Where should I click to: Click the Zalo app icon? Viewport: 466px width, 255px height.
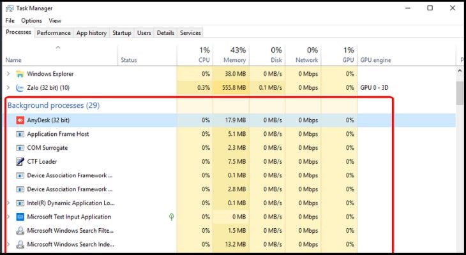(20, 88)
